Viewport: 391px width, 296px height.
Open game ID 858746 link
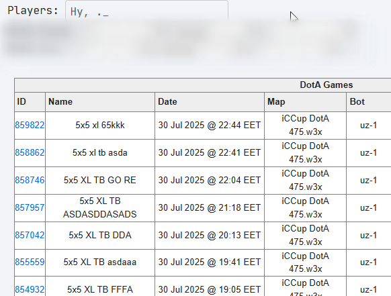(x=30, y=180)
